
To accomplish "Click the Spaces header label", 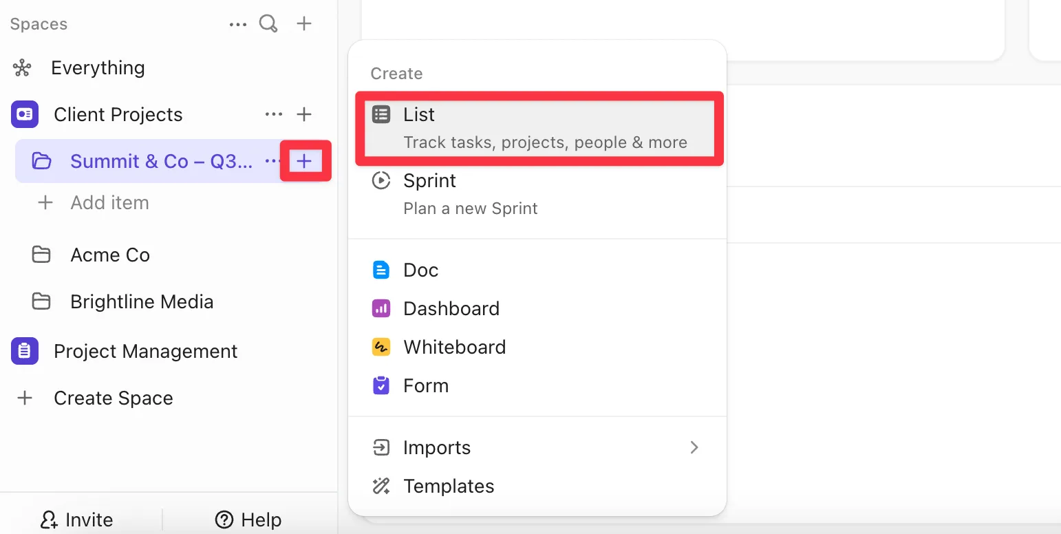I will click(x=39, y=24).
